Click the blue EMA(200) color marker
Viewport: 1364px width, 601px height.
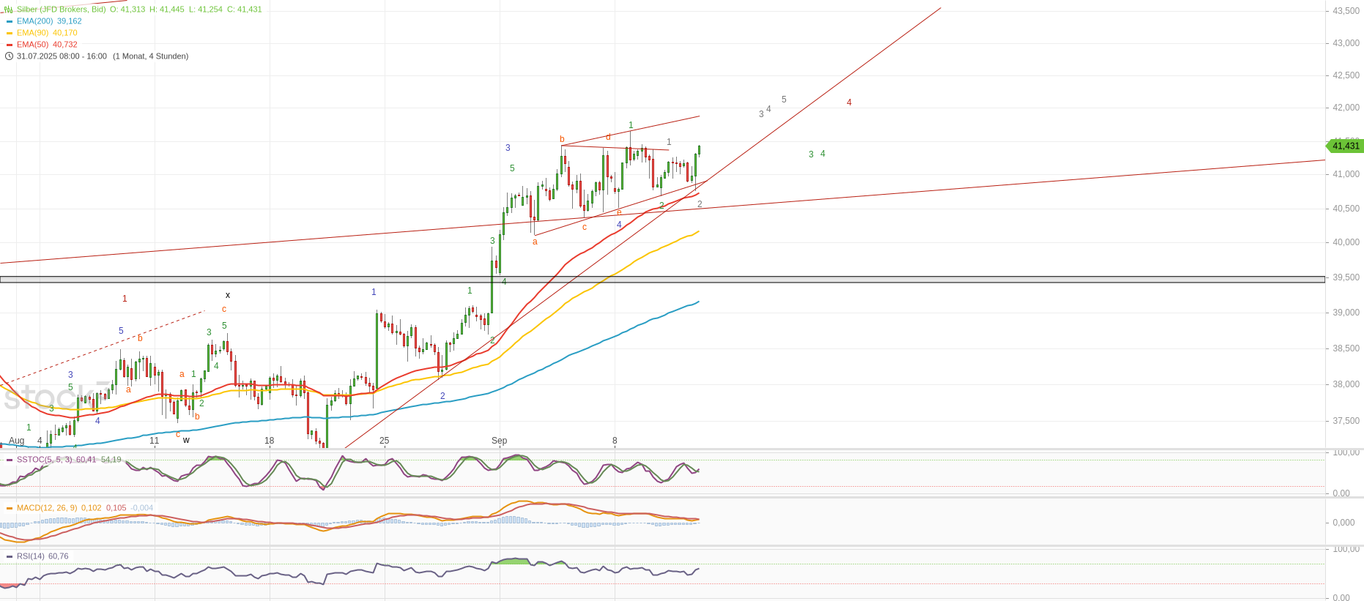[x=10, y=21]
